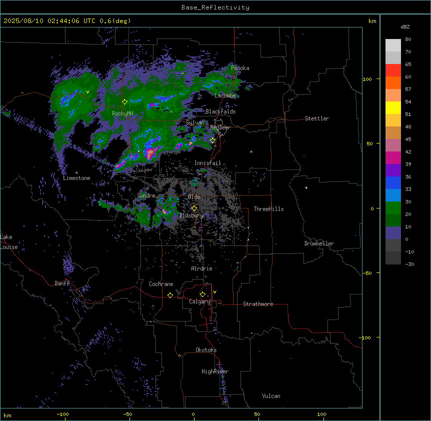The image size is (431, 421).
Task: Click the RockyMH city label
Action: click(x=122, y=113)
